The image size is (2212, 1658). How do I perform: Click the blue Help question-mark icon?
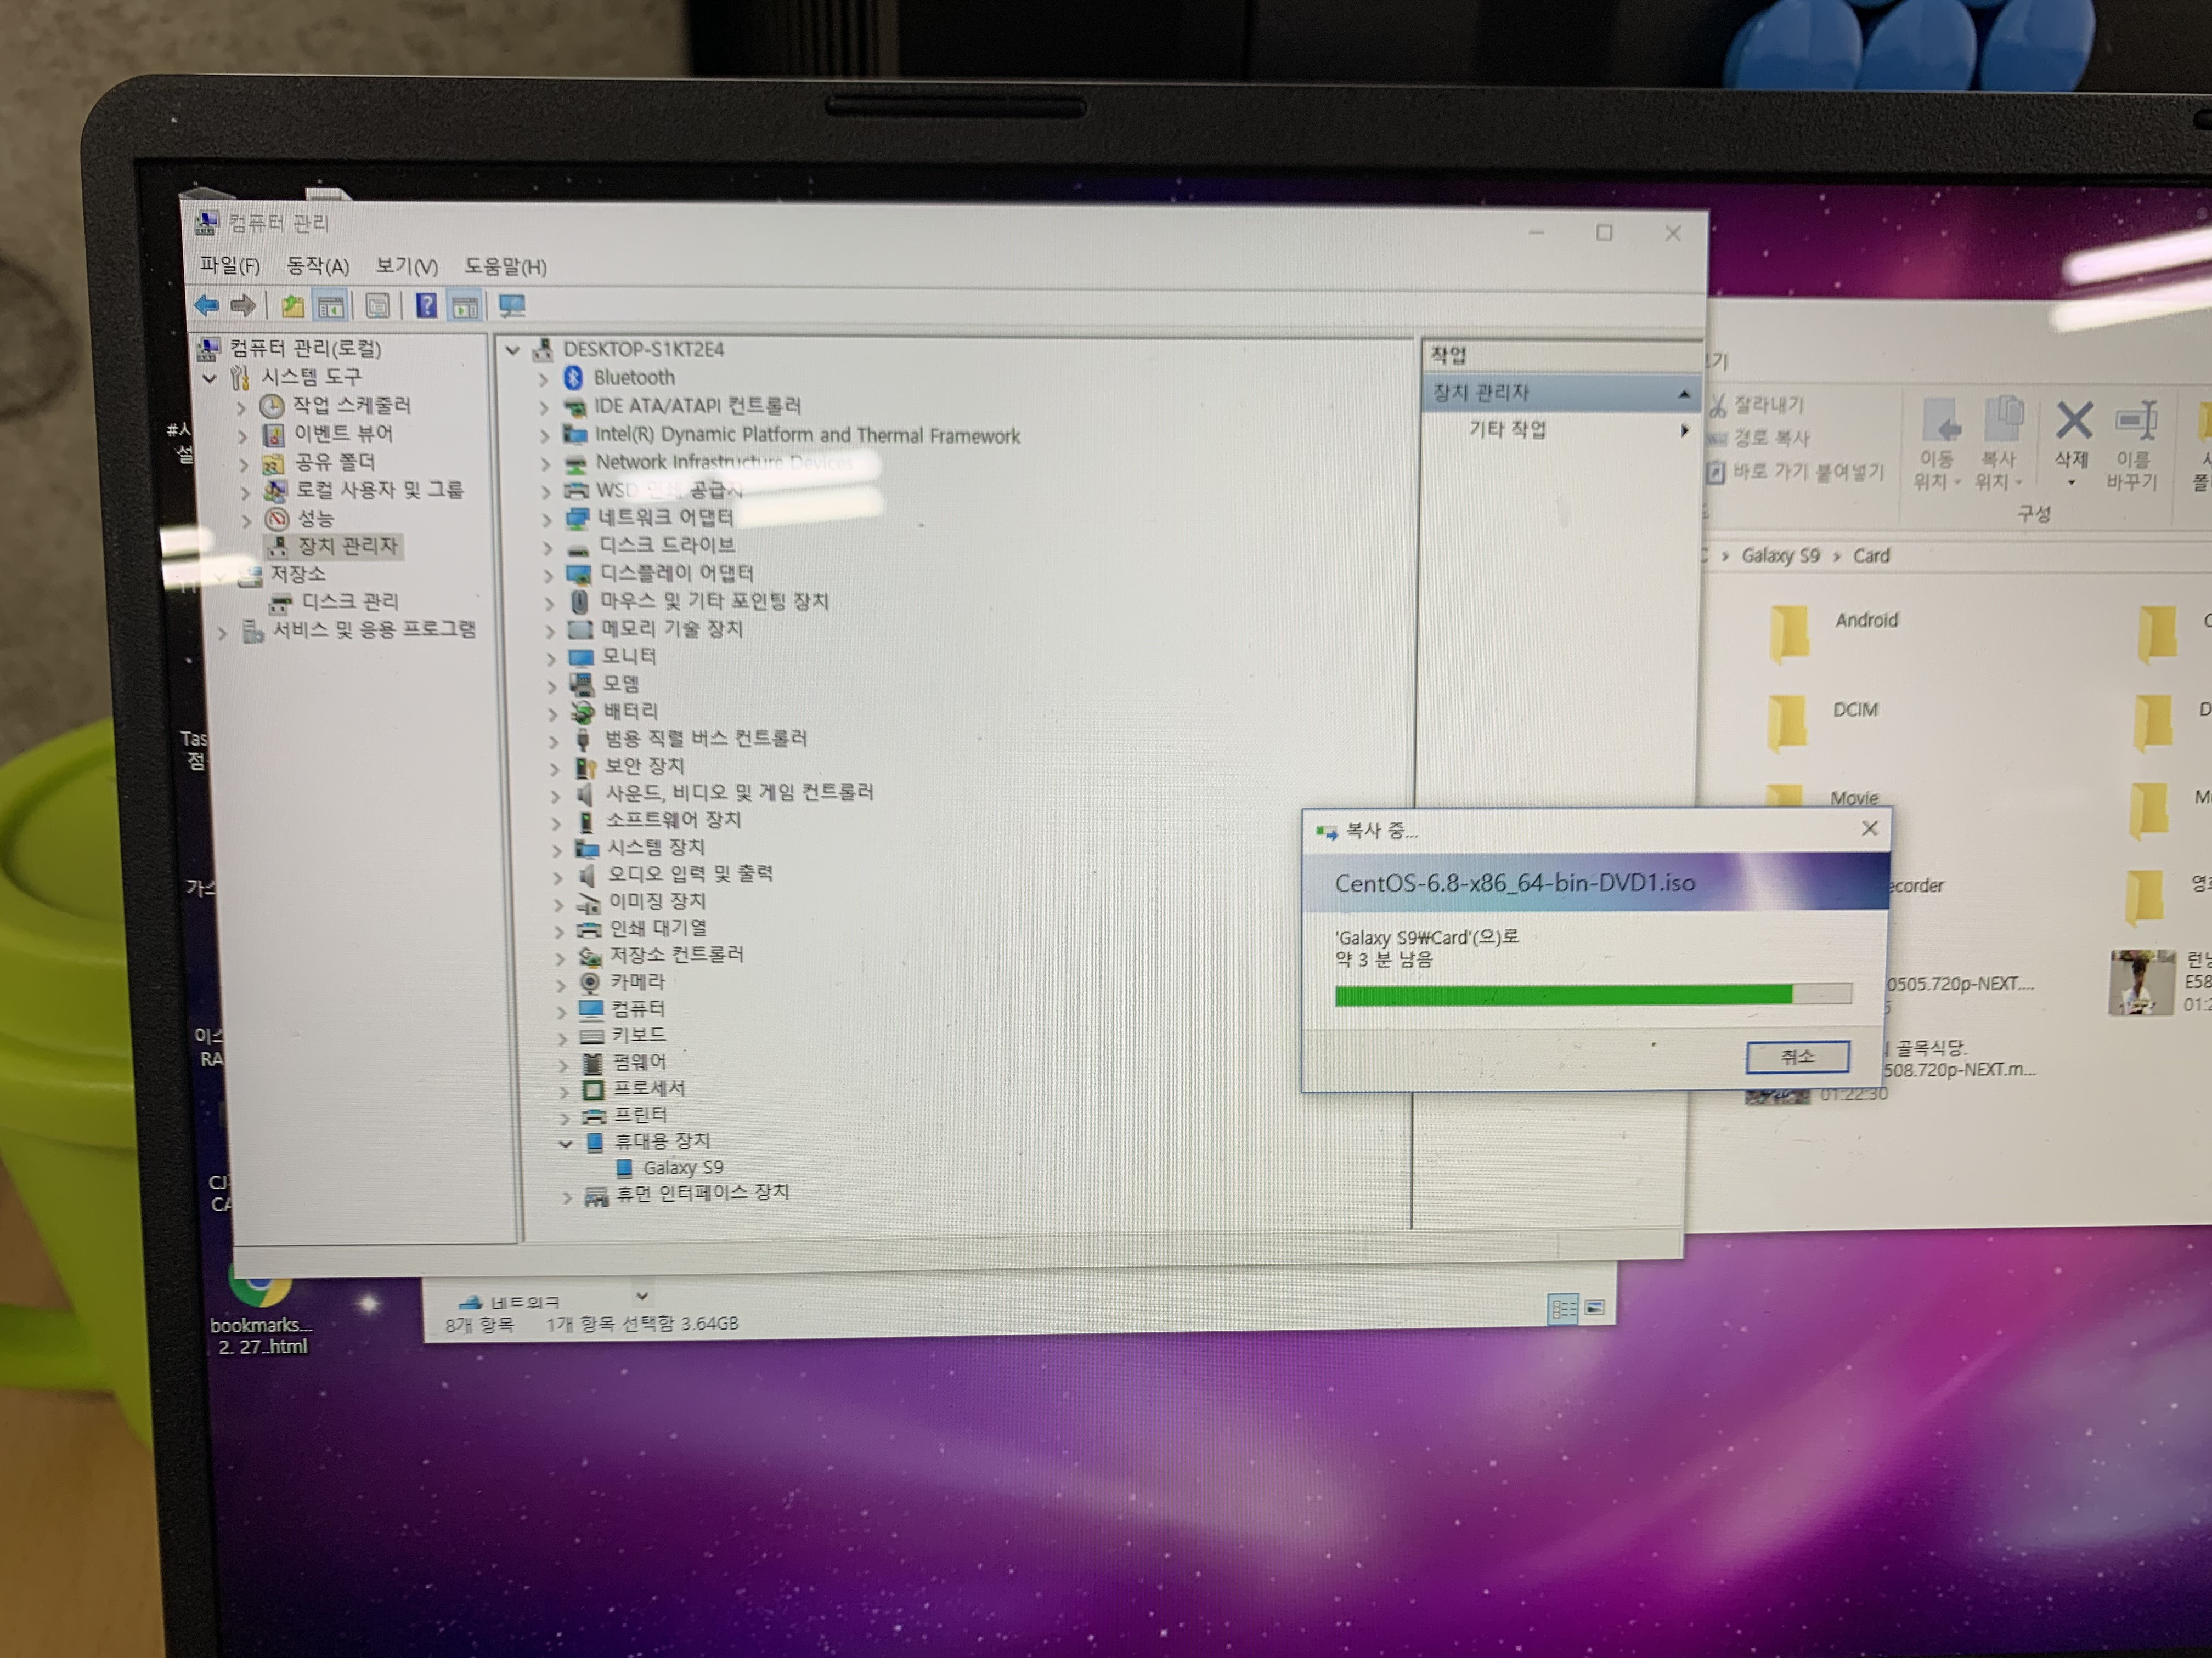tap(426, 306)
